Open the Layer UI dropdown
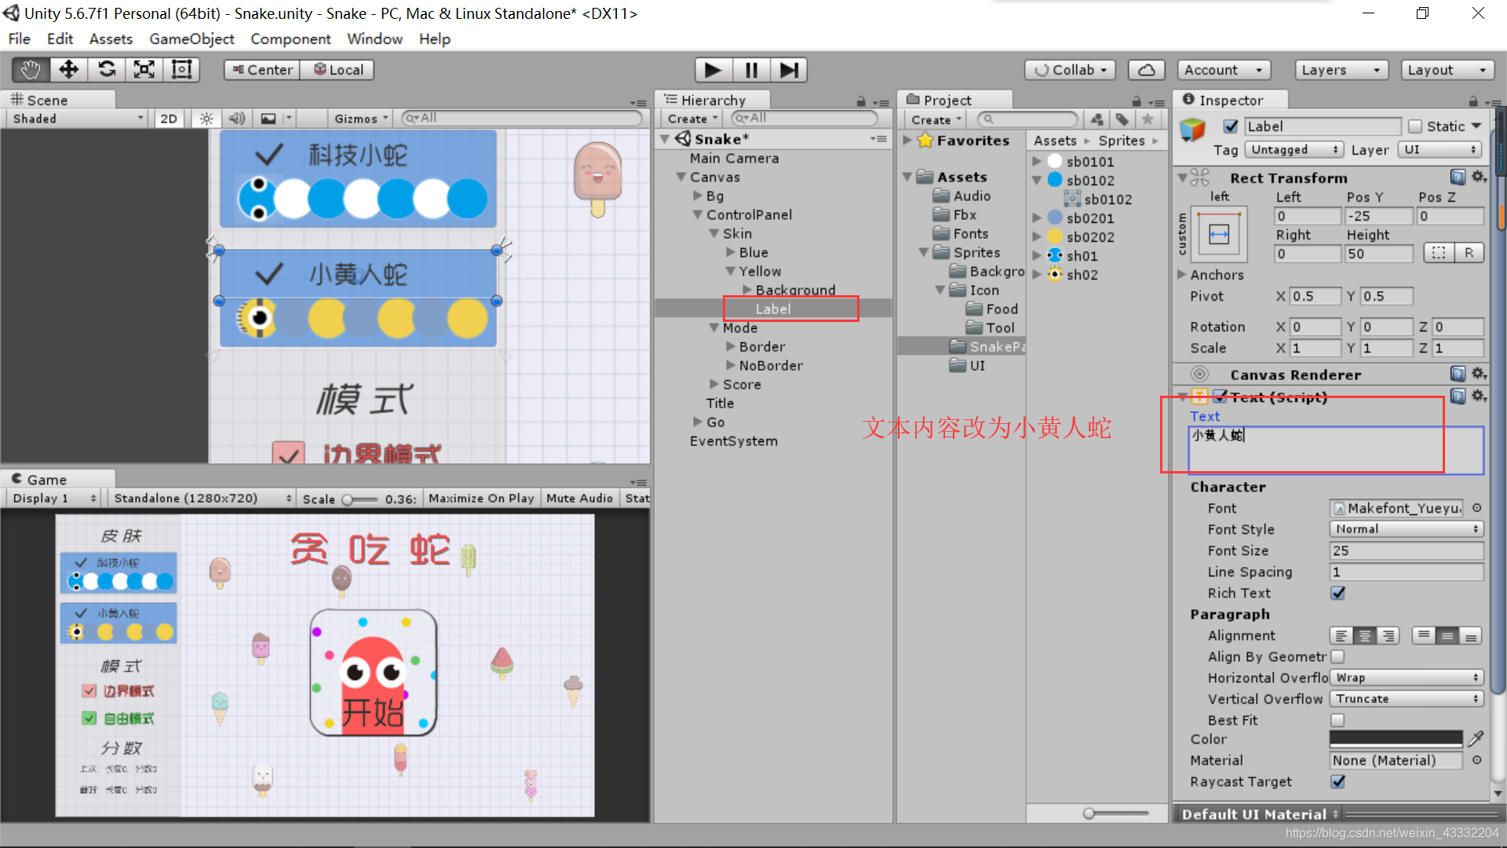 point(1440,149)
